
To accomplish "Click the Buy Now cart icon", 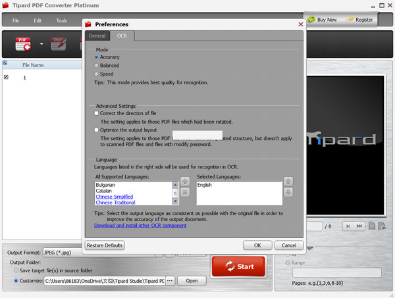I will [x=311, y=19].
